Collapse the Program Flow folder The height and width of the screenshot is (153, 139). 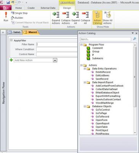81,45
